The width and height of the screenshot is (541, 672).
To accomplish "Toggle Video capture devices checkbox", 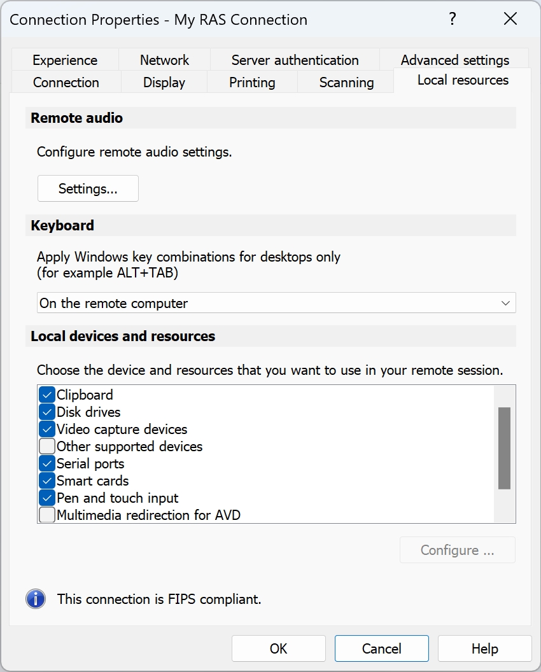I will tap(47, 429).
